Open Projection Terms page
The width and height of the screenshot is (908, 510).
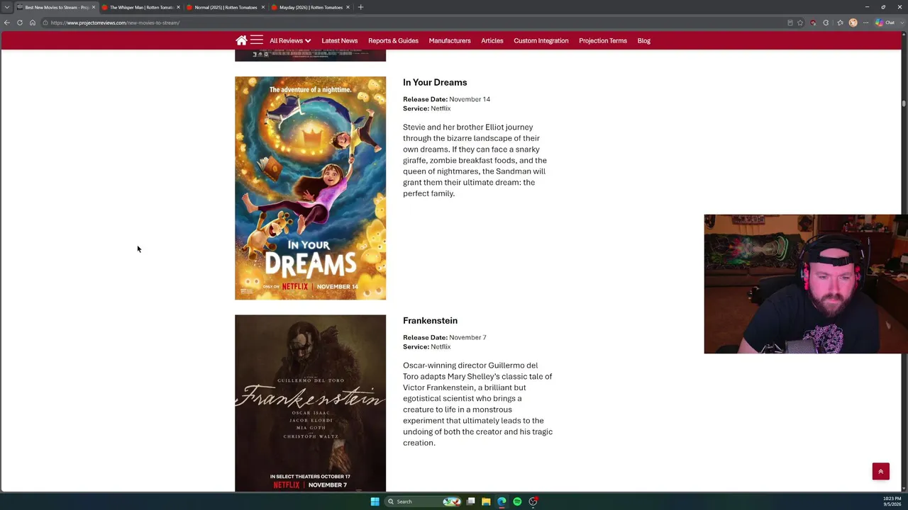[x=603, y=40]
